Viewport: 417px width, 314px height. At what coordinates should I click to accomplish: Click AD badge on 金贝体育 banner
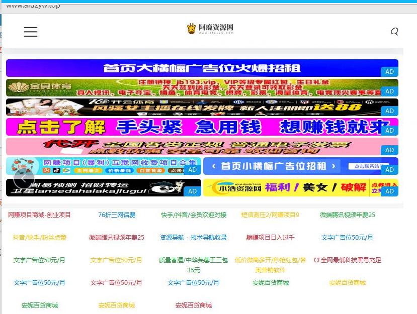coord(390,91)
